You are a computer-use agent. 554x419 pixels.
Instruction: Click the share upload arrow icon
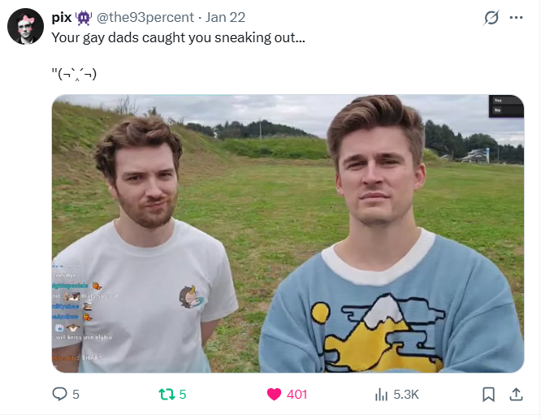pyautogui.click(x=516, y=395)
